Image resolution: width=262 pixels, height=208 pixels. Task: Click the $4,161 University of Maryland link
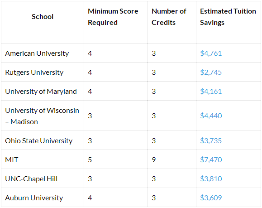point(211,92)
